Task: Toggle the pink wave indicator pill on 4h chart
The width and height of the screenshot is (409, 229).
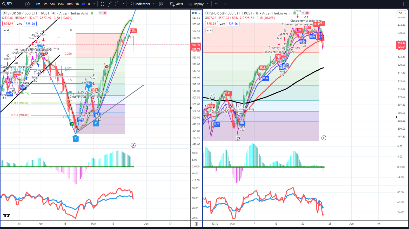Action: (105, 13)
